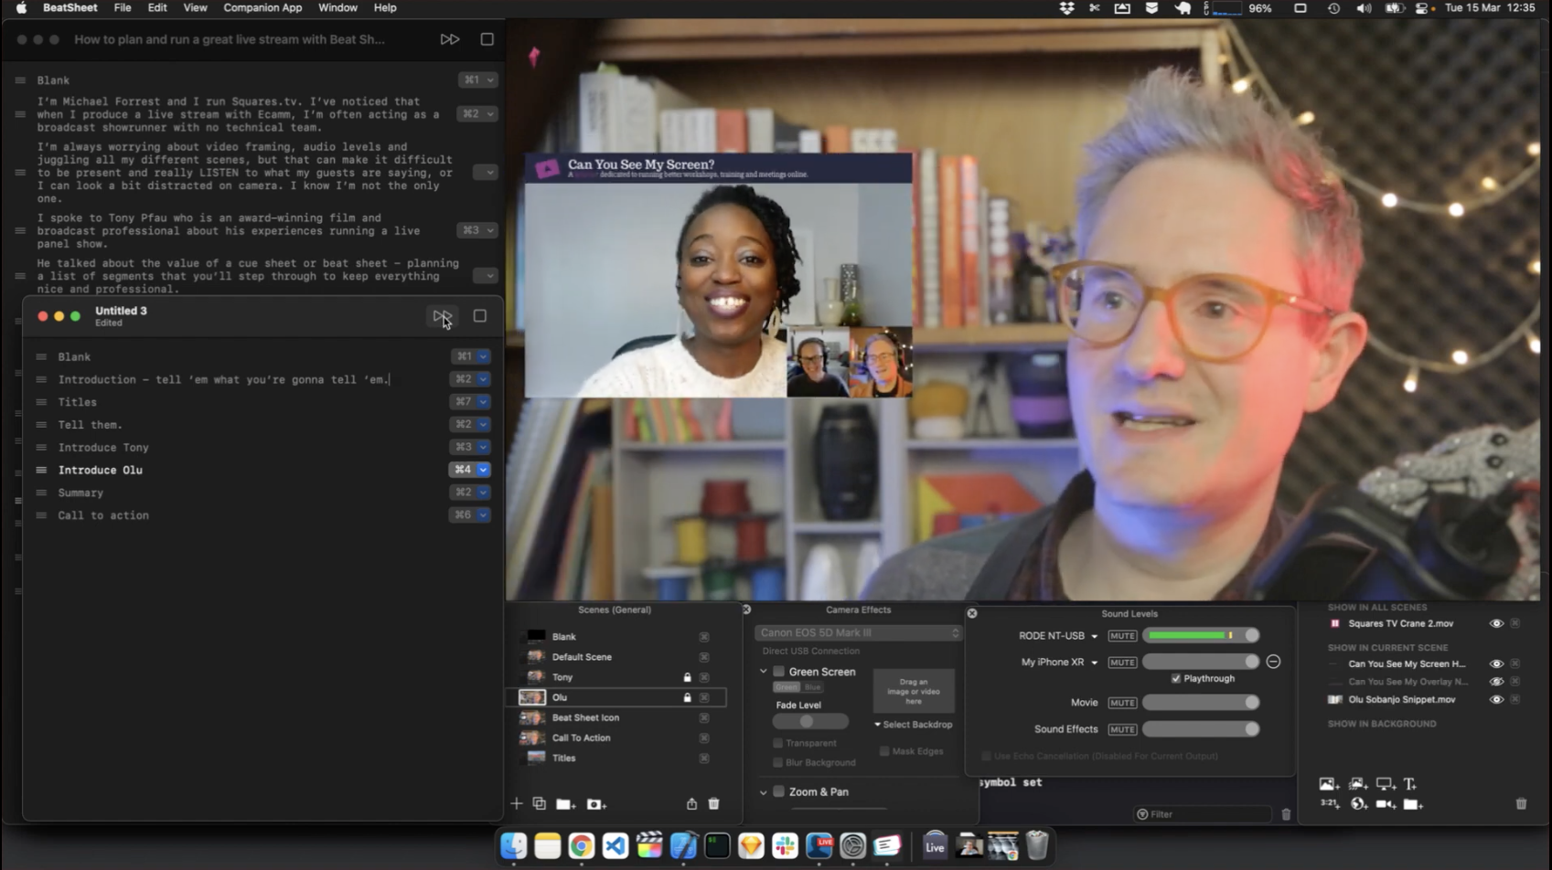
Task: Open the RODE NT-USB input dropdown
Action: point(1094,636)
